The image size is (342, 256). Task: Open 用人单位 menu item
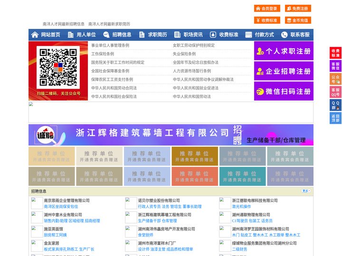coord(86,35)
